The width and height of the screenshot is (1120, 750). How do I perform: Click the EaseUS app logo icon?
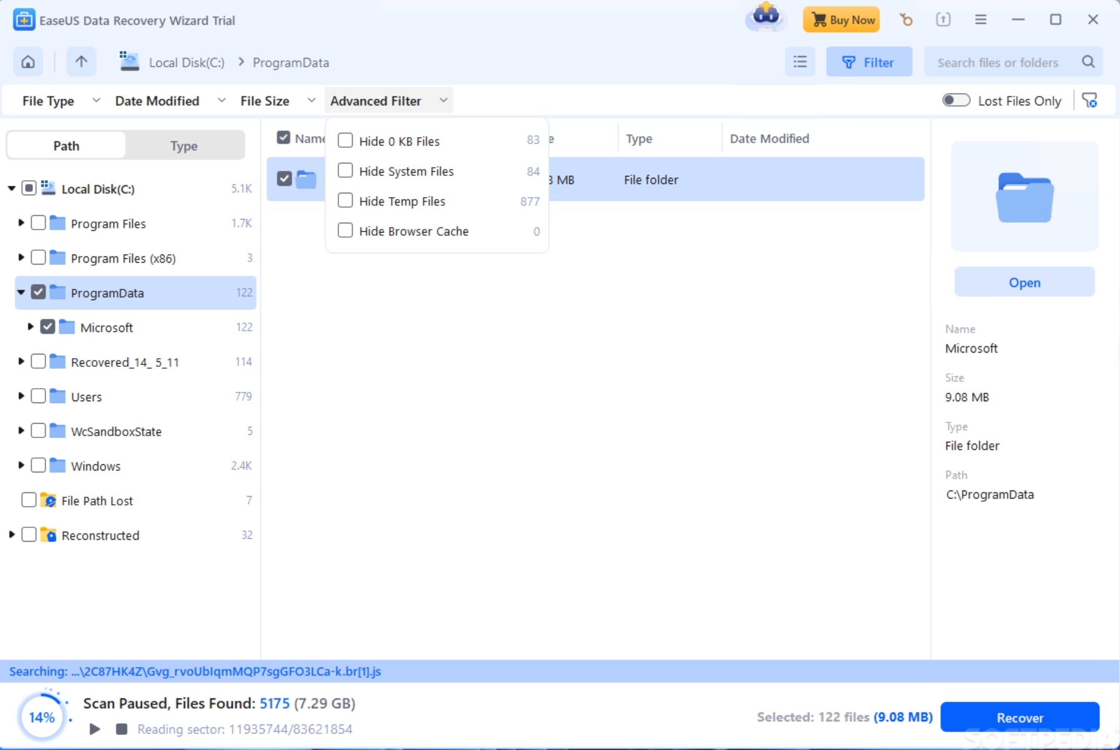(x=24, y=20)
